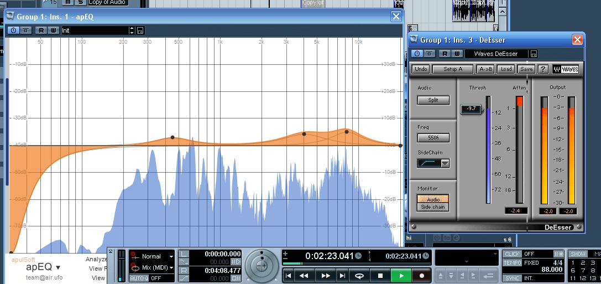Open the apEQ Init preset field
The image size is (601, 284).
click(95, 30)
